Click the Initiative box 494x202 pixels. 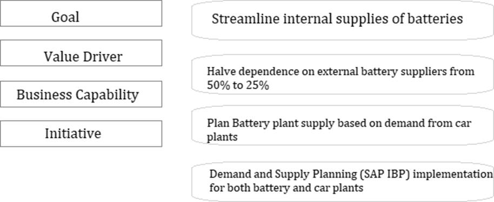click(x=81, y=134)
